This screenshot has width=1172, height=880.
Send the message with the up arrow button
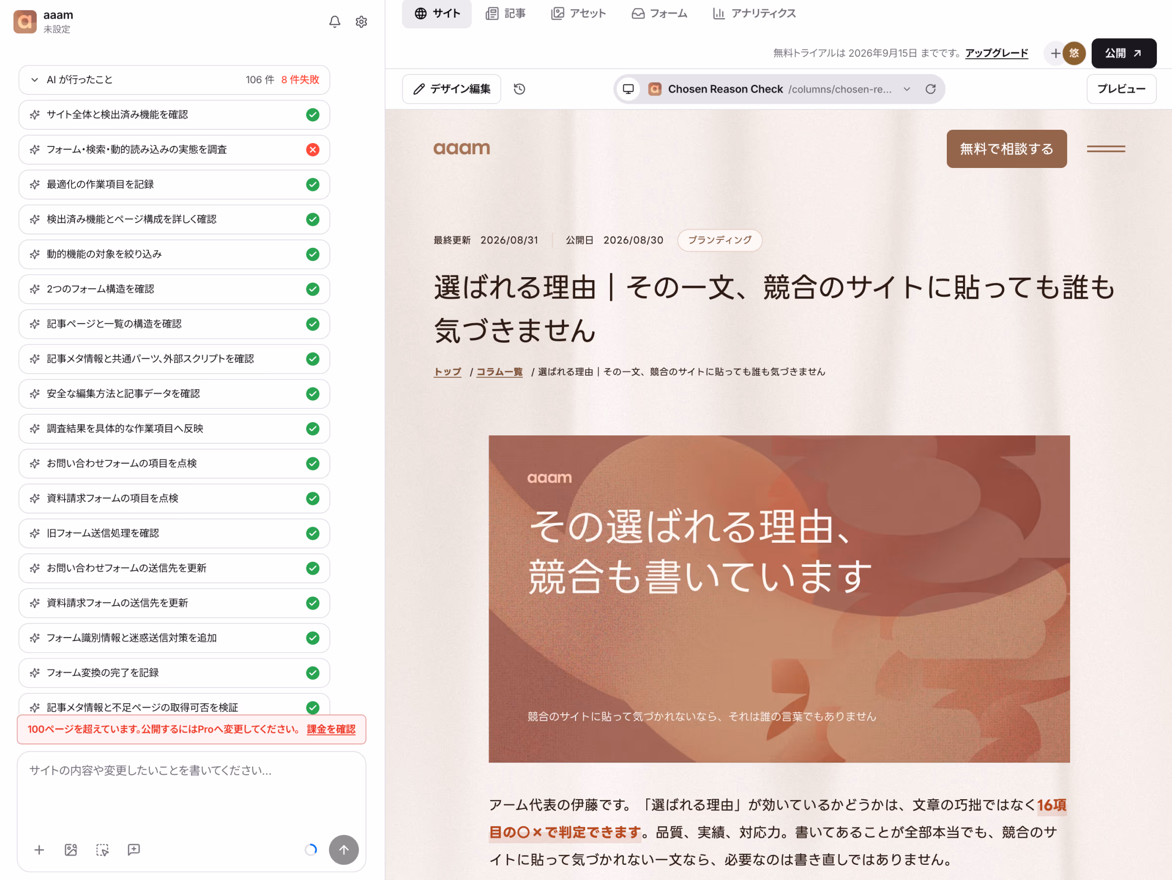click(344, 850)
